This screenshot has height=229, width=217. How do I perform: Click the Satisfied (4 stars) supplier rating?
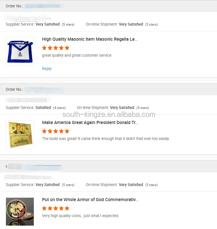tap(43, 108)
